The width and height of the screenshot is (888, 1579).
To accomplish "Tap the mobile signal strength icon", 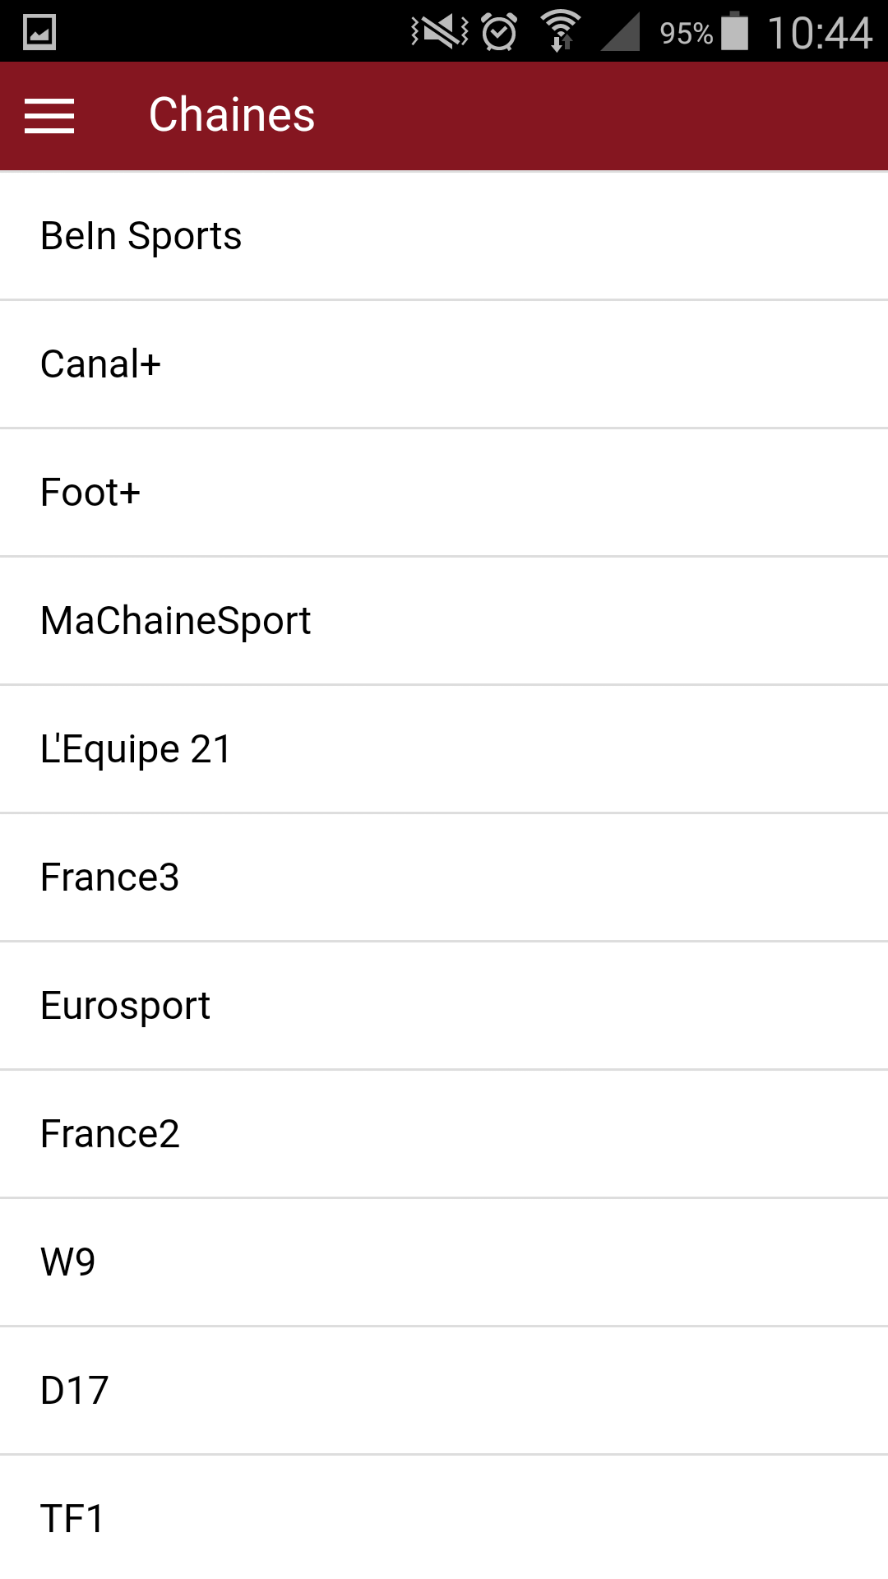I will coord(621,33).
